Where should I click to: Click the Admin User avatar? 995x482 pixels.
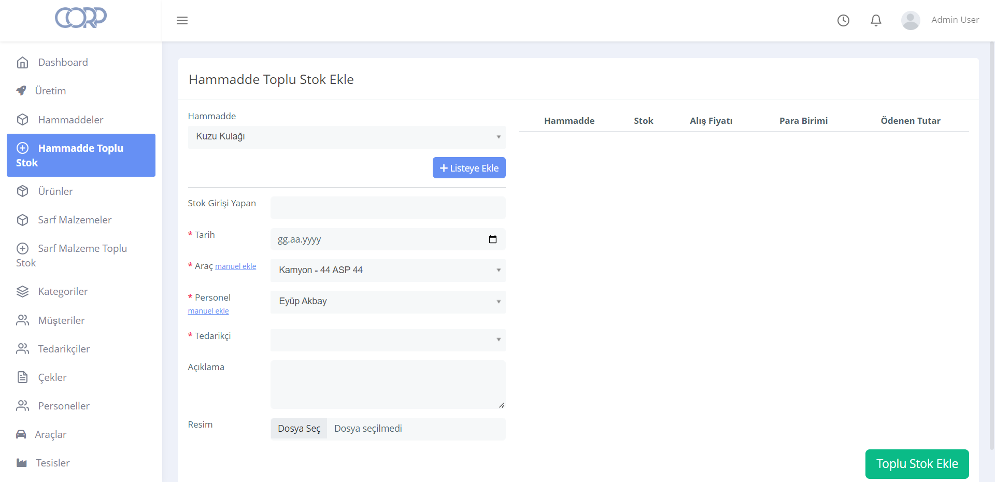click(x=910, y=20)
